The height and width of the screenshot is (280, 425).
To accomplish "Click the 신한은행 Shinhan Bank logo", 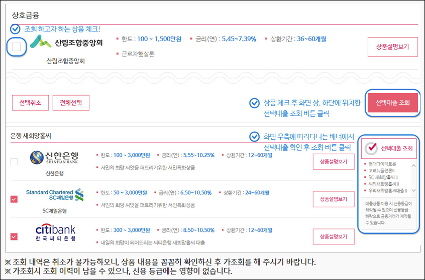I will coord(54,158).
